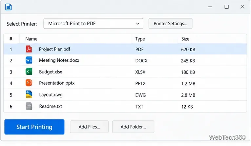Click the XLSX type cell
Viewport: 251px width, 146px height.
click(140, 72)
